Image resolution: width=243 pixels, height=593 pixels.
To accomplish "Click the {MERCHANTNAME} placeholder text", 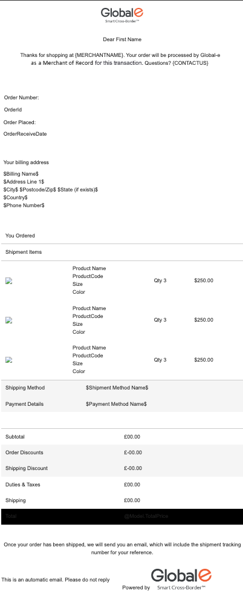I will pos(99,55).
